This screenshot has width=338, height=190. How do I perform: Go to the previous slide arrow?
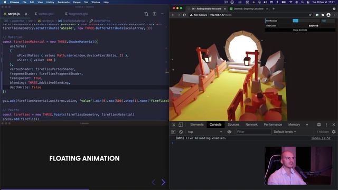(154, 182)
